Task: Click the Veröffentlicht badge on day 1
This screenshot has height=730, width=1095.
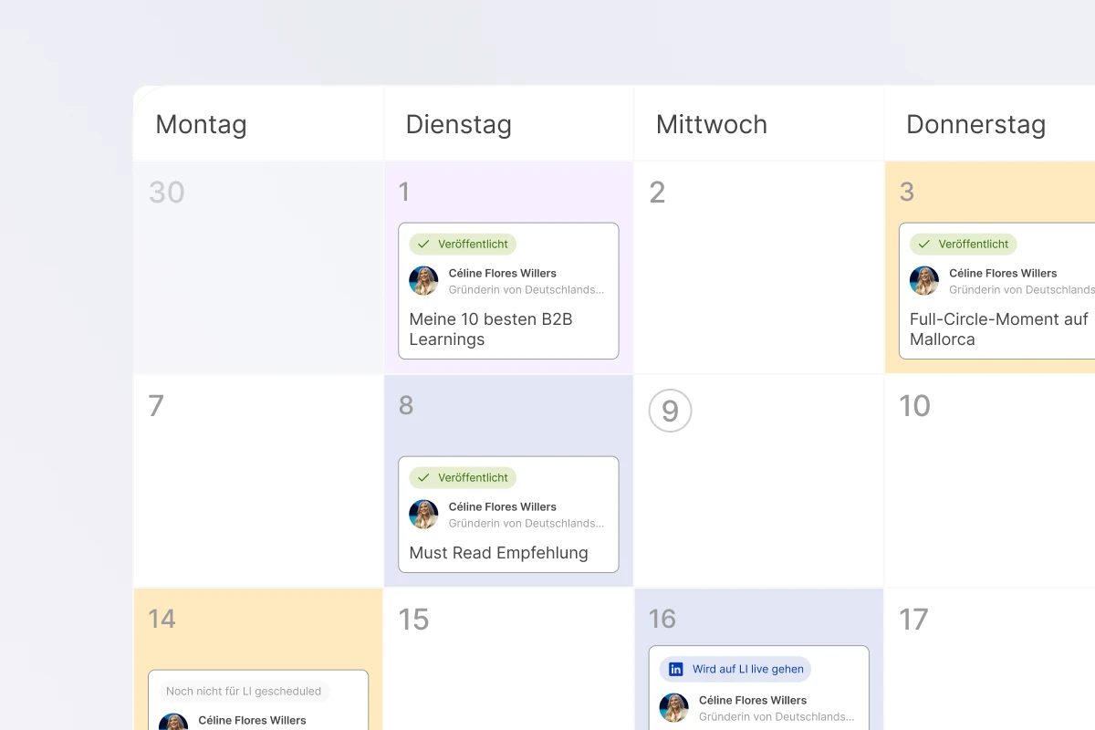Action: [463, 244]
